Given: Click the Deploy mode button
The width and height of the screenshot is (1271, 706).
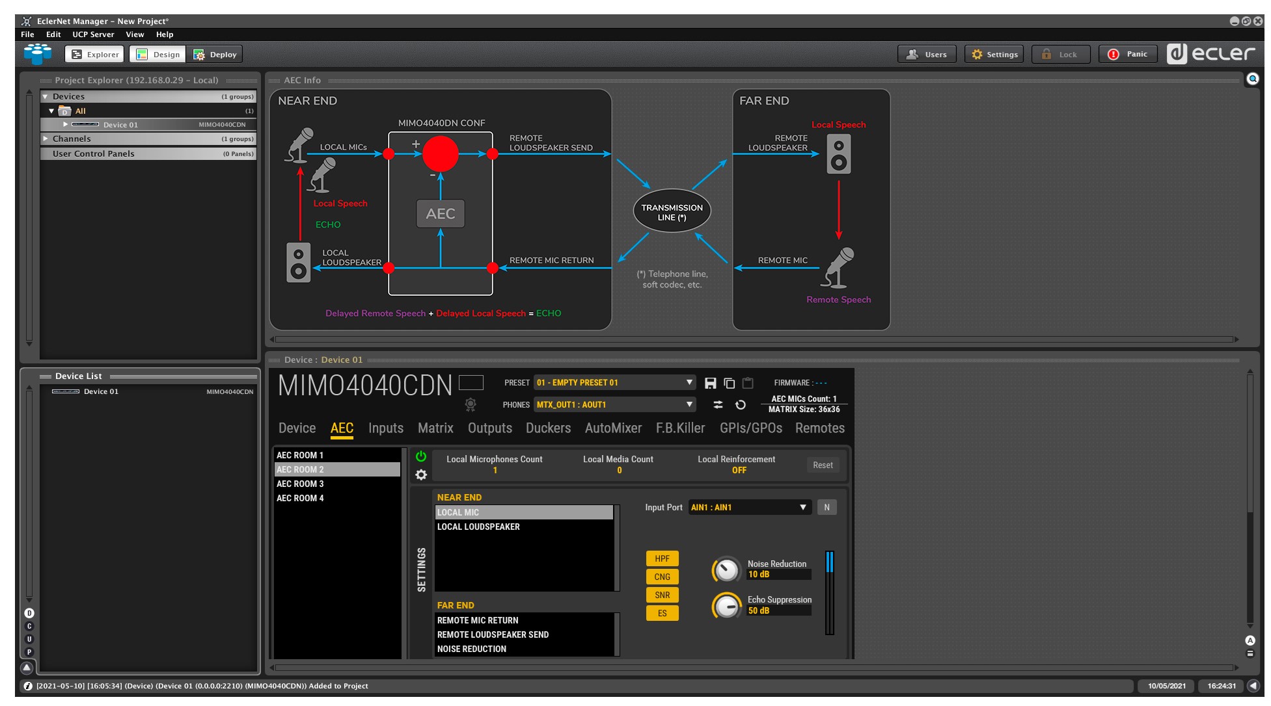Looking at the screenshot, I should pos(214,55).
